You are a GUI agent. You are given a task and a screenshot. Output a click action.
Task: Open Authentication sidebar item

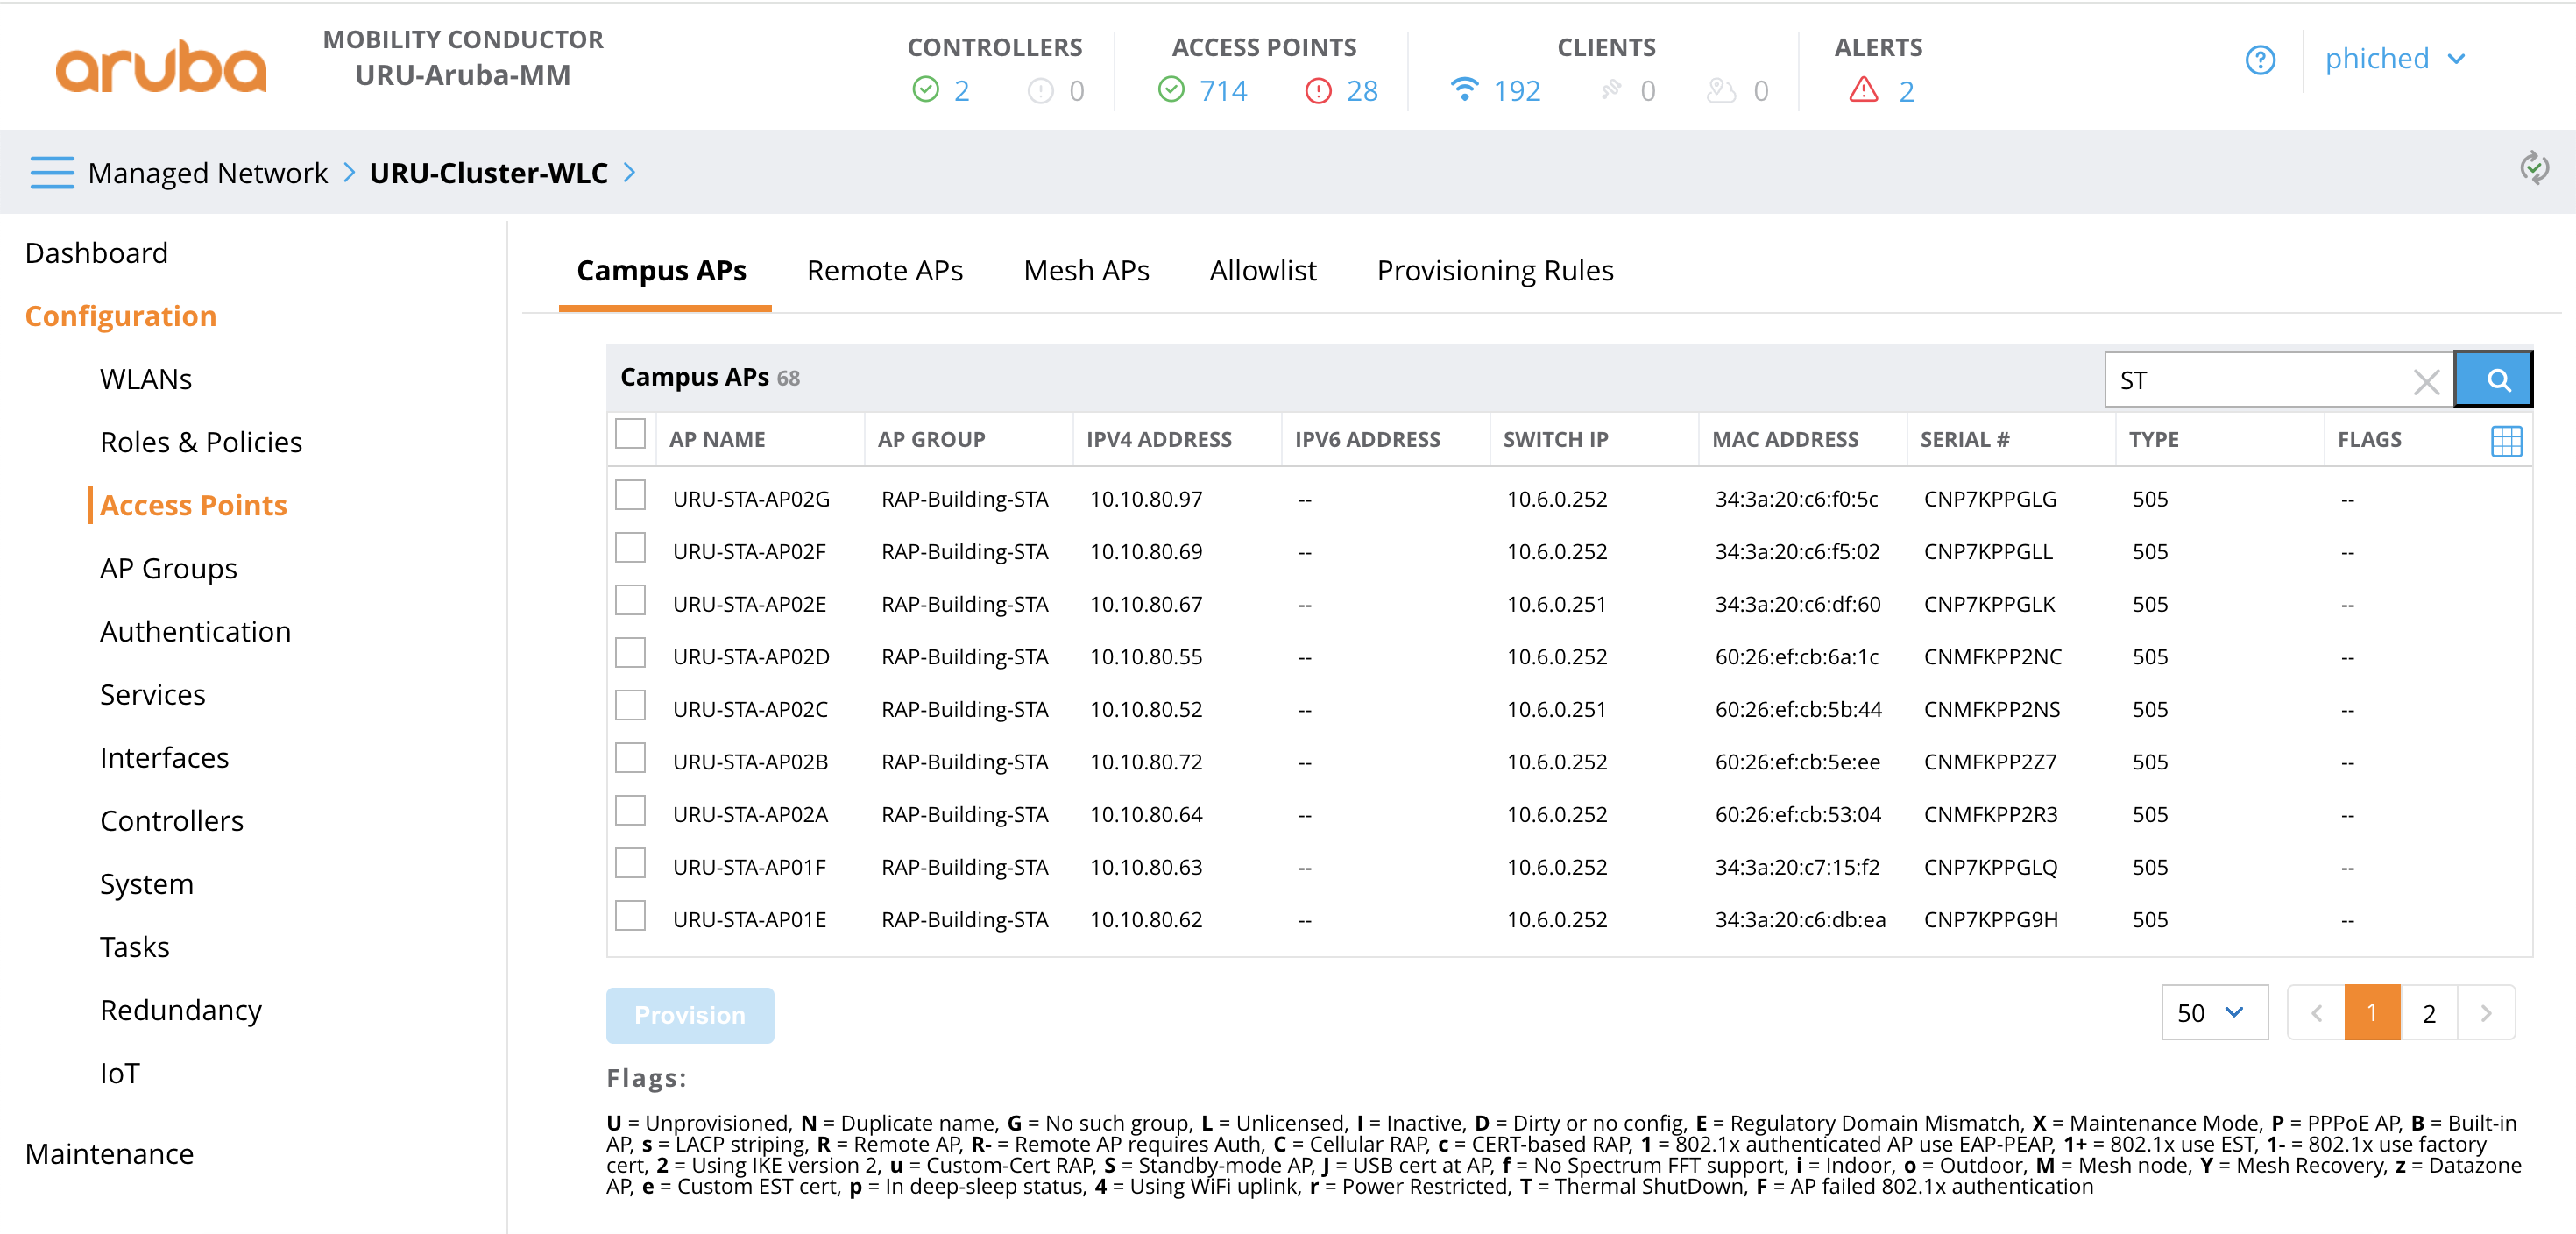pos(195,631)
